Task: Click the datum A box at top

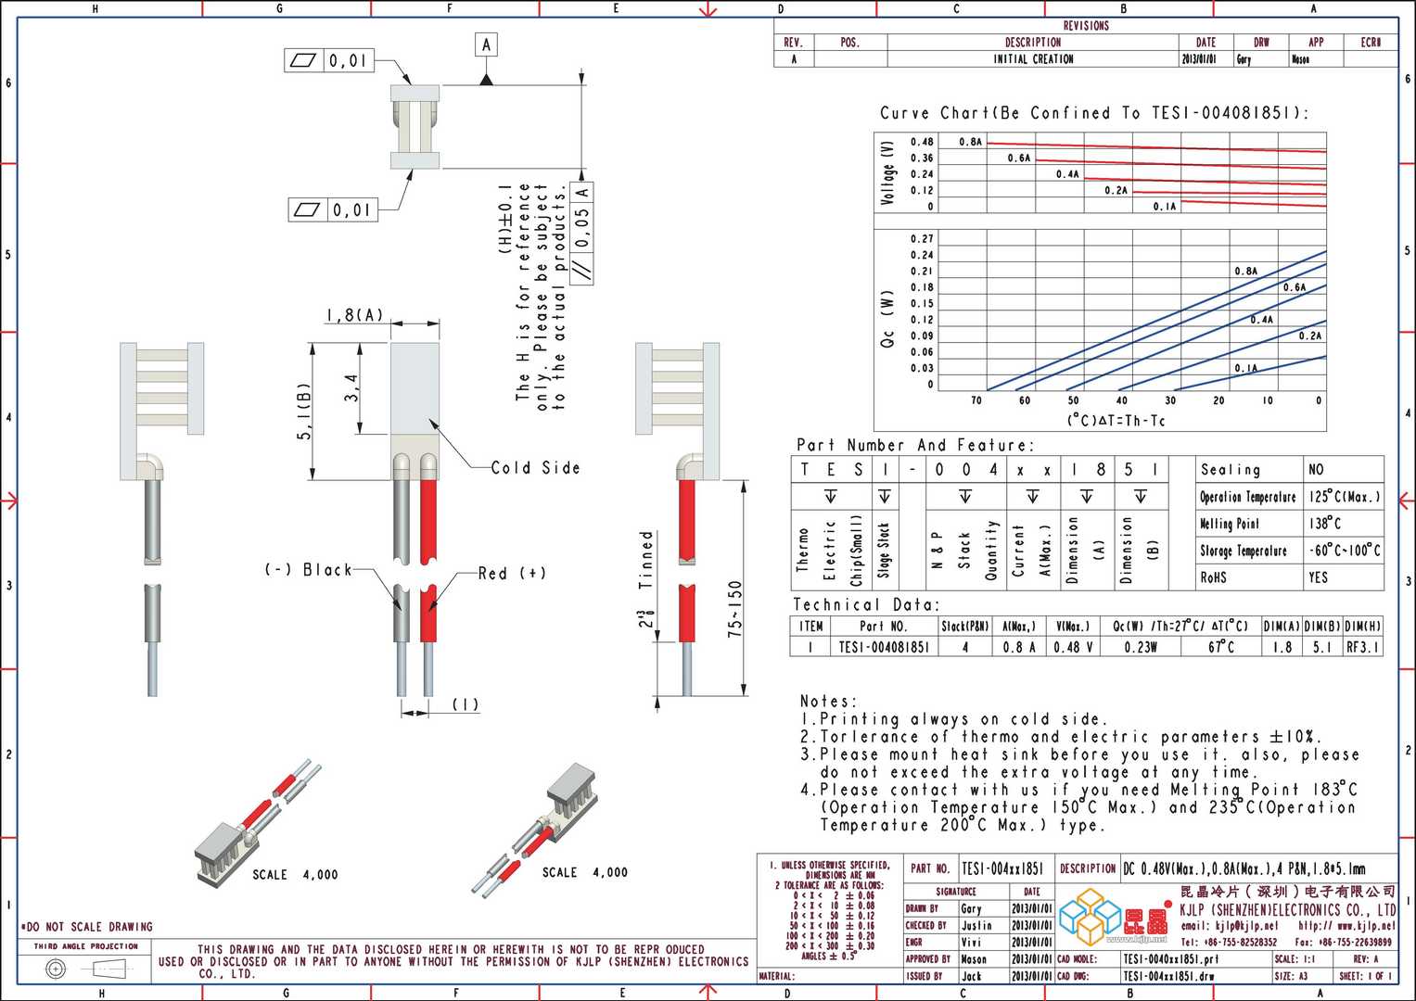Action: [486, 44]
